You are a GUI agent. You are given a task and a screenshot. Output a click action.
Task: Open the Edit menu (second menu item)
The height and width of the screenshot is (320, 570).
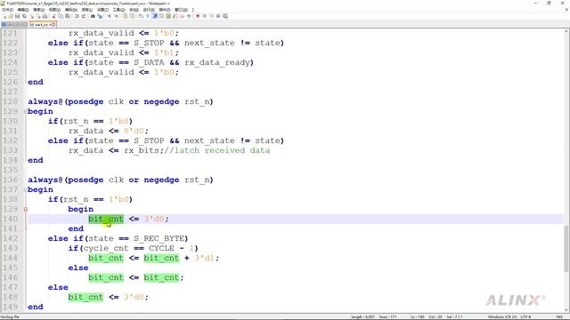pos(23,10)
